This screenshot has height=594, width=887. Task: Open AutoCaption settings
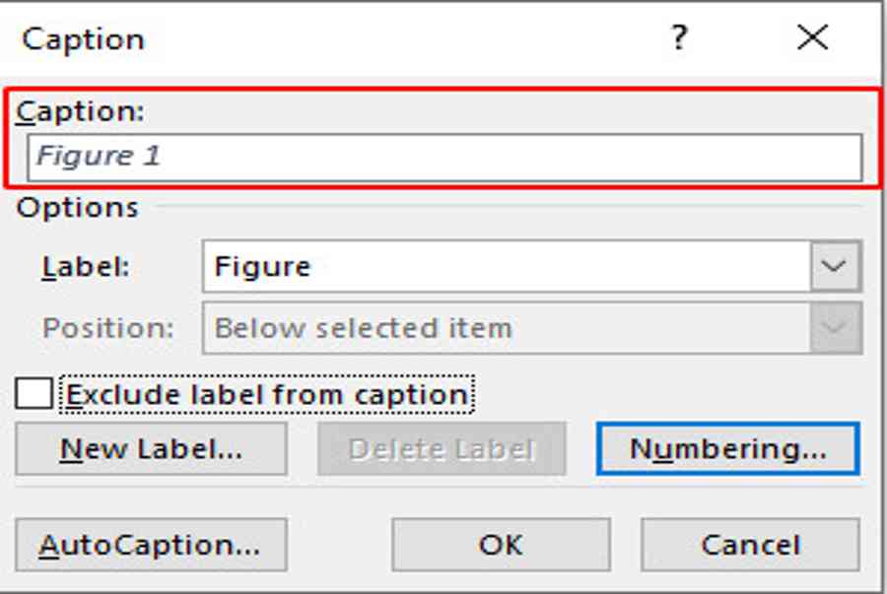(x=151, y=545)
